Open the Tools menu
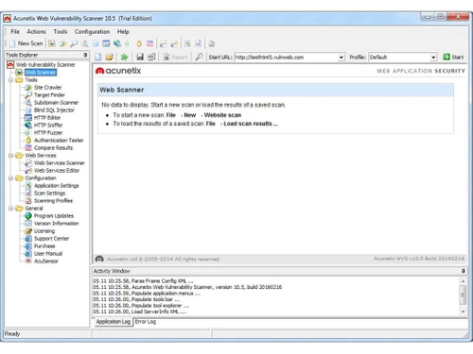The image size is (473, 354). (x=61, y=31)
